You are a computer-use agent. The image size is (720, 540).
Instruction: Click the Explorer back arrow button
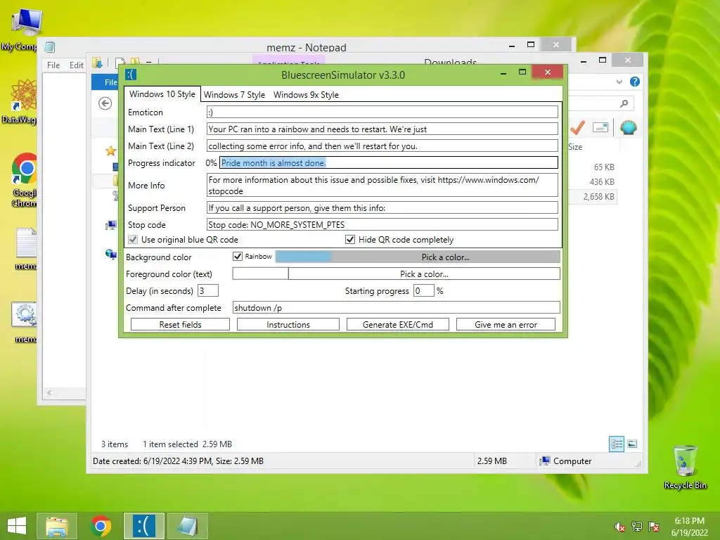[x=105, y=103]
